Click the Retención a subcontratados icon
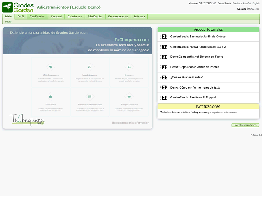This screenshot has height=197, width=262. click(90, 96)
